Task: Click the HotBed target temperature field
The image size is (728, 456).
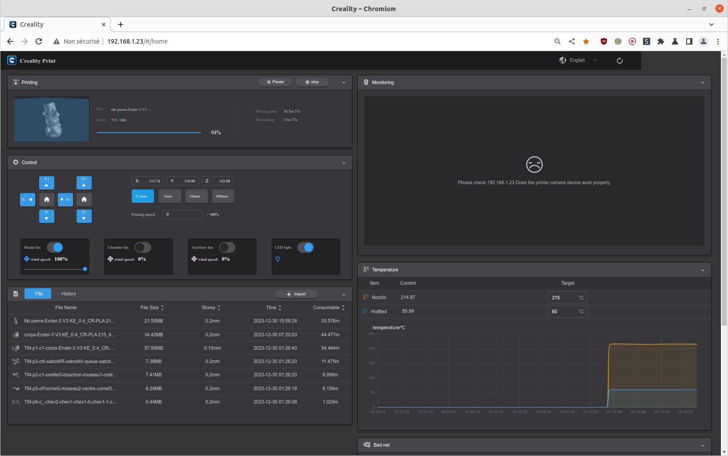Action: tap(567, 311)
